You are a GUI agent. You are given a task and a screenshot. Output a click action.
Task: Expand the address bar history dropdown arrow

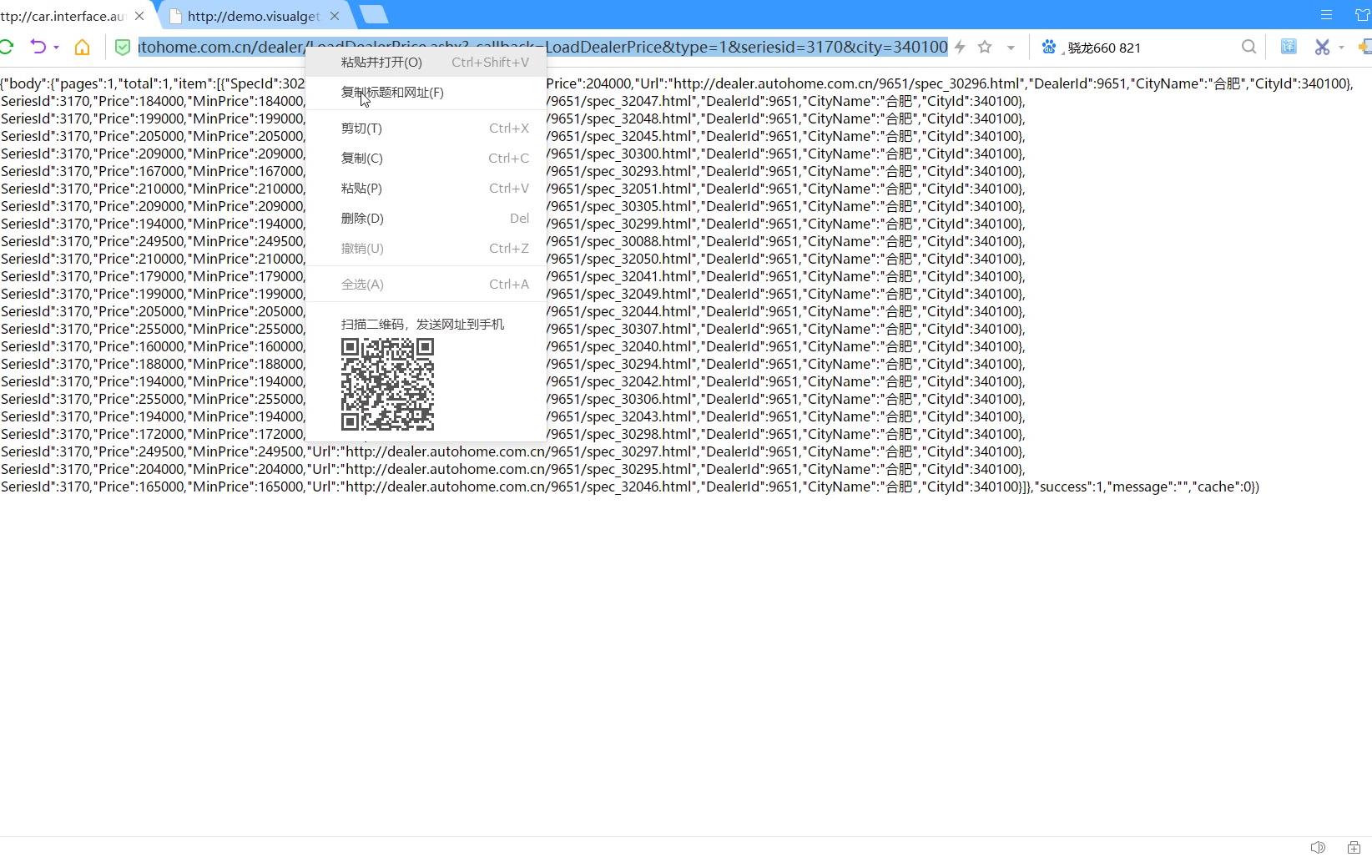tap(1011, 48)
